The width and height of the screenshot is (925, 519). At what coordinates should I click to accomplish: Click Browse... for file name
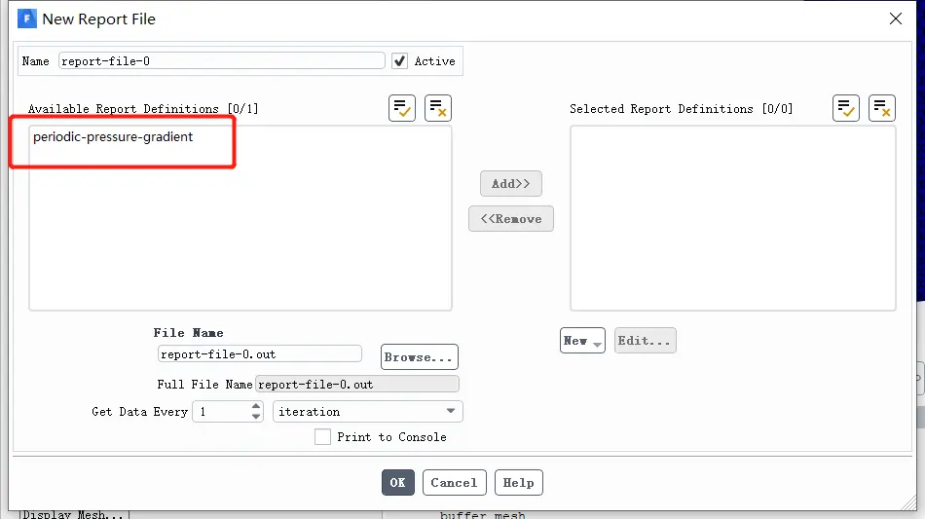pos(419,356)
